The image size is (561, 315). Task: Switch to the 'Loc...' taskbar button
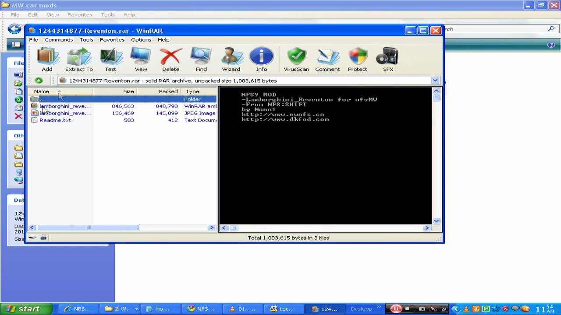[284, 309]
